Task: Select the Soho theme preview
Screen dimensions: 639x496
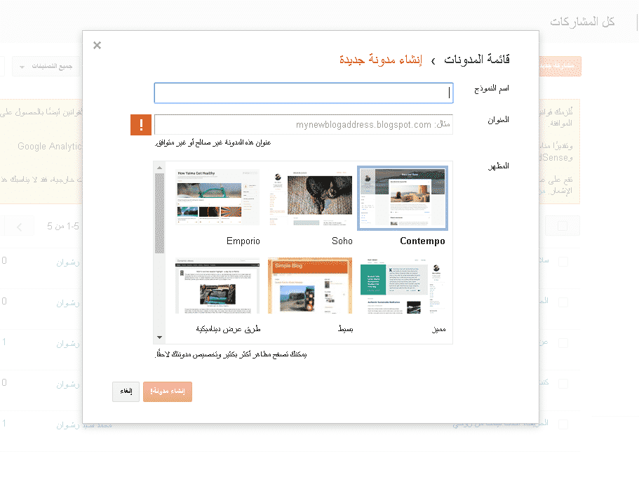Action: [x=309, y=198]
